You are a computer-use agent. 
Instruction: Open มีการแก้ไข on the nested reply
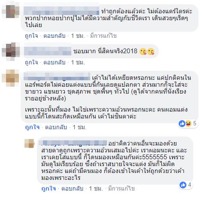click(x=121, y=188)
